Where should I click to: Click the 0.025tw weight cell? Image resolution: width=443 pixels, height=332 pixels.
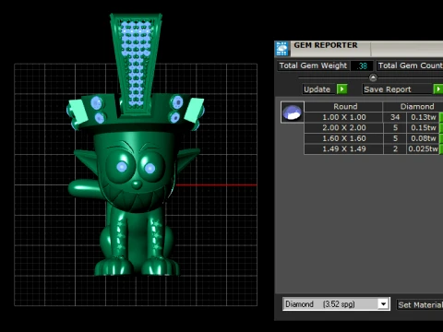coord(423,148)
